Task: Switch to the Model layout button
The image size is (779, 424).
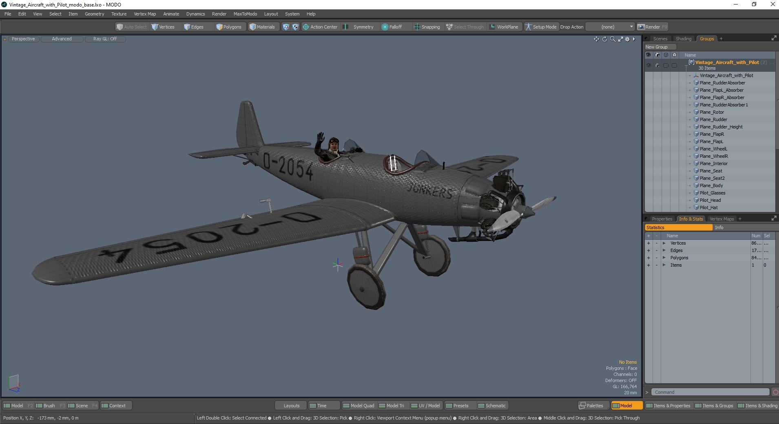Action: pyautogui.click(x=626, y=406)
